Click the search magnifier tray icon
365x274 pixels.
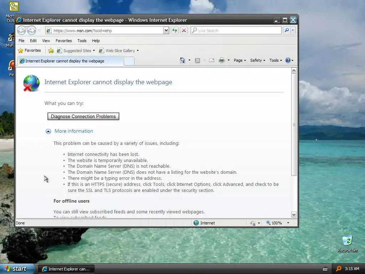[339, 269]
